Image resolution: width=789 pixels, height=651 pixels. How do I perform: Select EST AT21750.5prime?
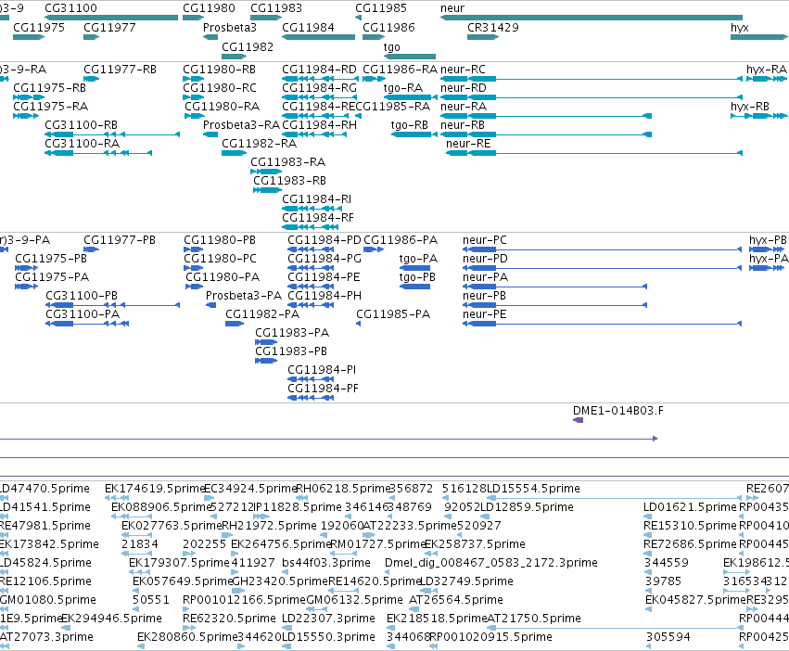tap(534, 619)
